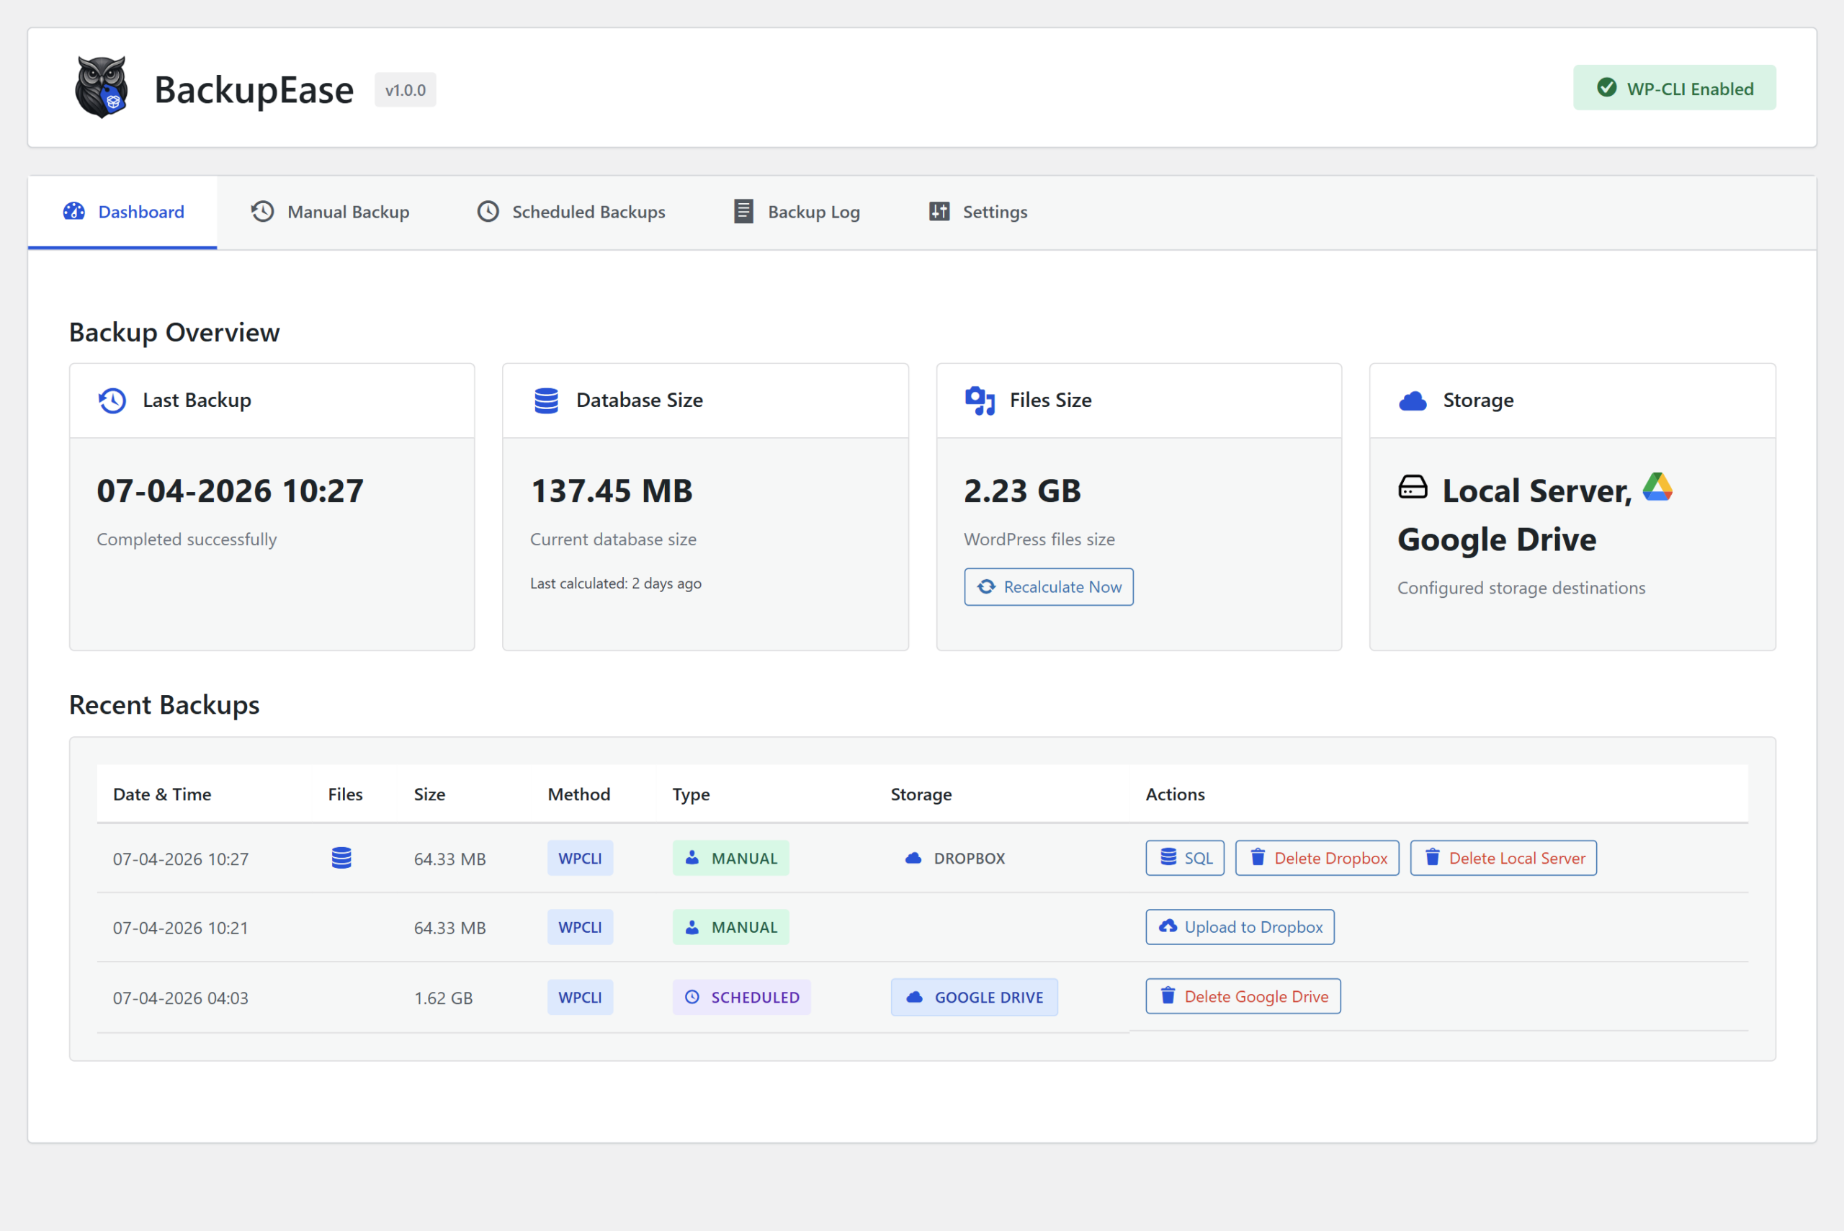Click the database icon in first backup row
Image resolution: width=1844 pixels, height=1231 pixels.
(x=341, y=857)
